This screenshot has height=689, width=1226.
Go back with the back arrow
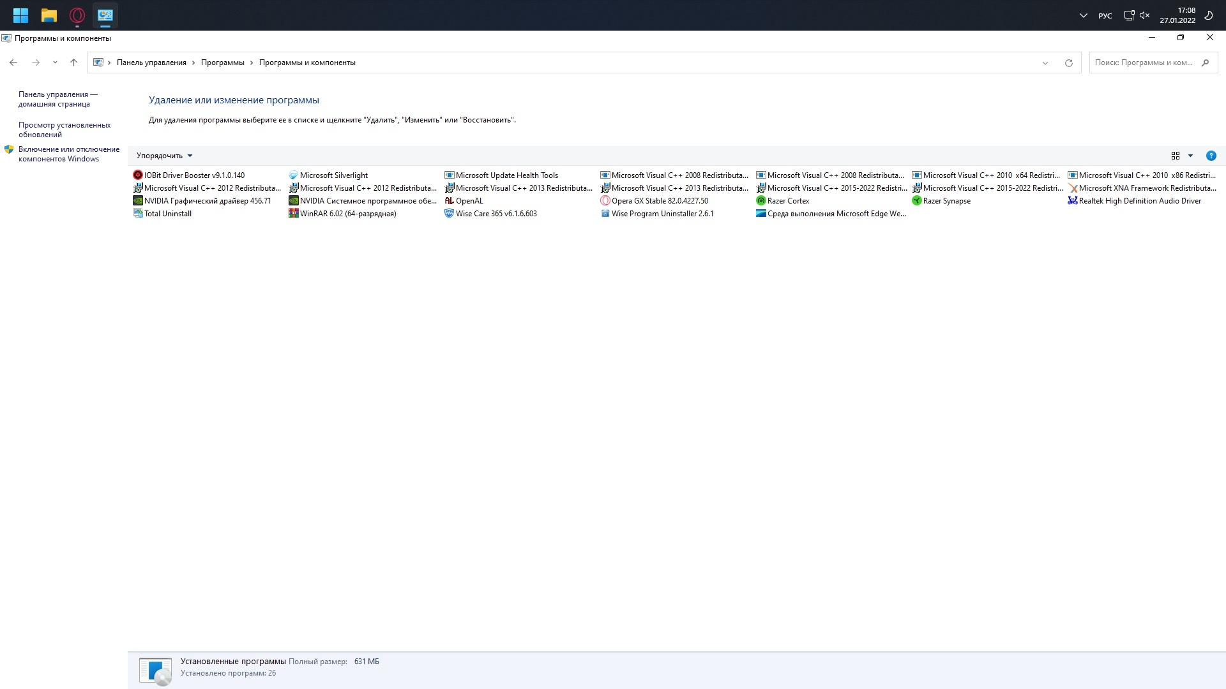tap(13, 63)
